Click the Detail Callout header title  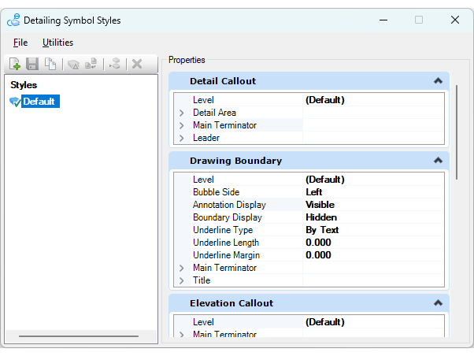[223, 81]
